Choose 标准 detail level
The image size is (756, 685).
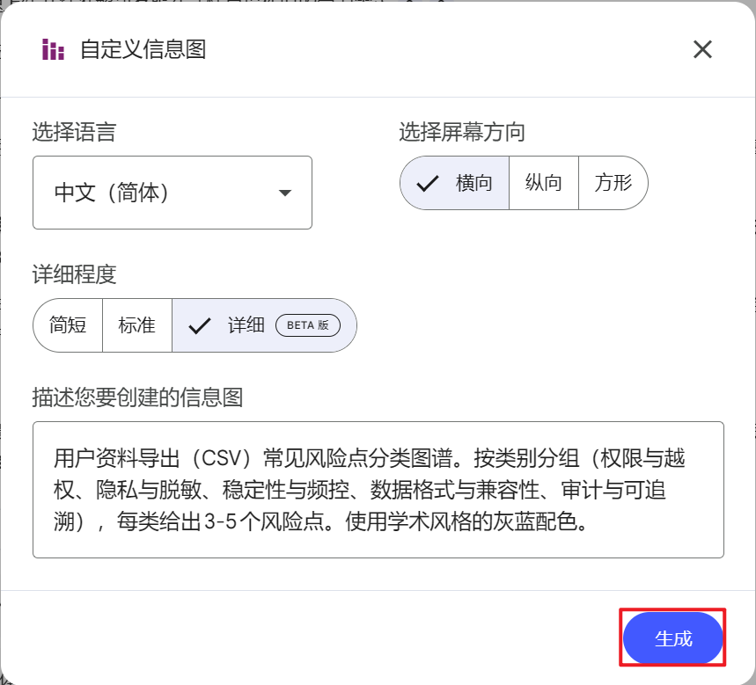click(x=137, y=325)
